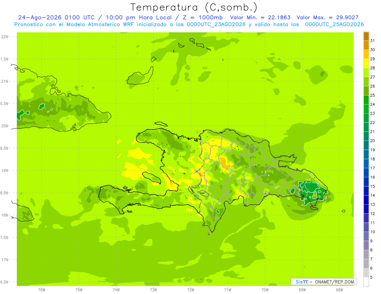Click the longitude label '76W'
This screenshot has height=294, width=381.
[x=42, y=290]
